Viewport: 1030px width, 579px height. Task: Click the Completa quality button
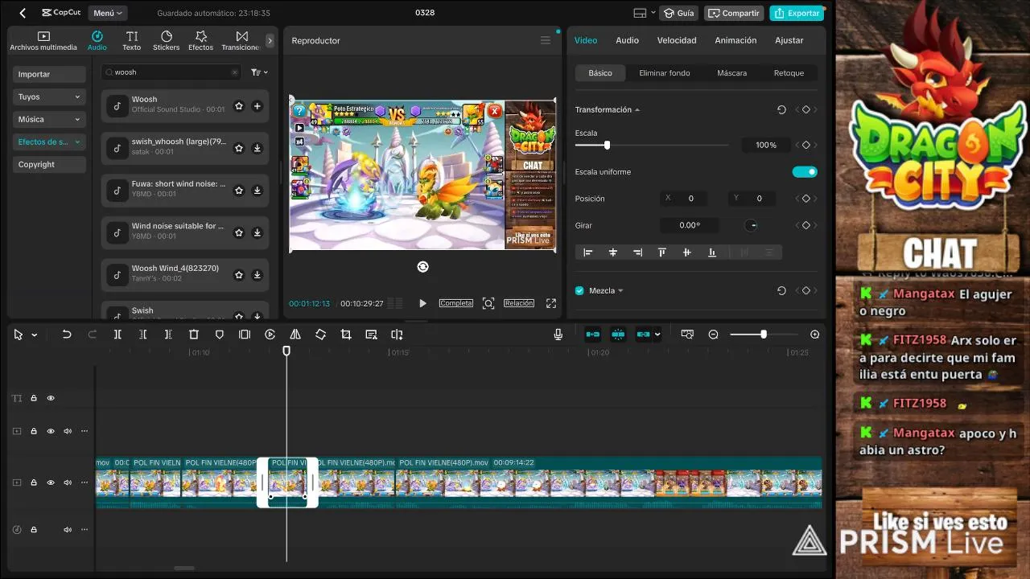pos(455,303)
